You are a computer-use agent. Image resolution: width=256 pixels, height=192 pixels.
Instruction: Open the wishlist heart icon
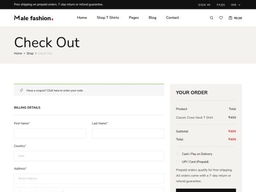click(221, 18)
